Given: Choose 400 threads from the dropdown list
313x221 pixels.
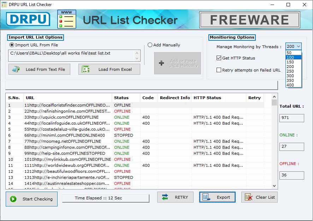Looking at the screenshot, I should pos(293,85).
